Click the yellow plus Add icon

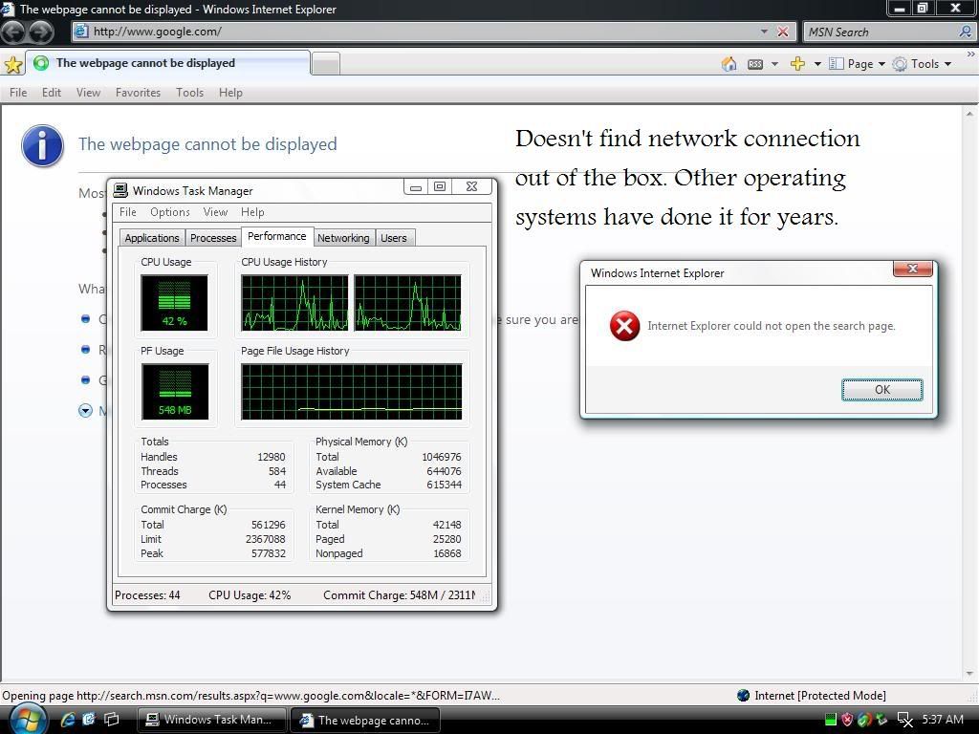tap(797, 64)
